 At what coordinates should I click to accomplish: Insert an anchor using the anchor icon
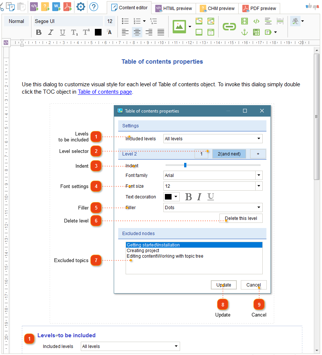tap(245, 33)
